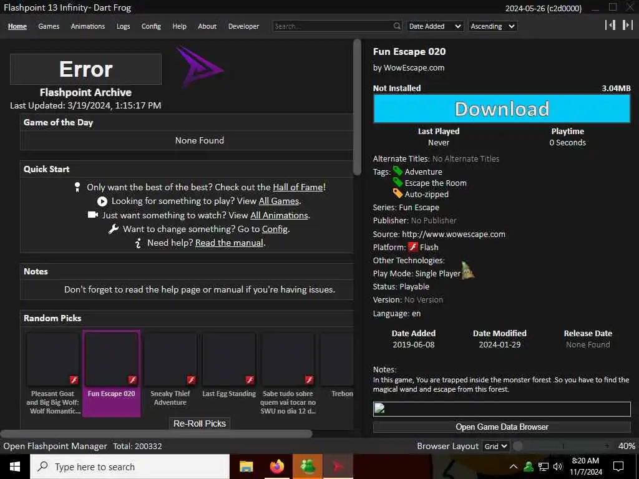The width and height of the screenshot is (639, 479).
Task: Show hidden system tray icons
Action: (514, 467)
